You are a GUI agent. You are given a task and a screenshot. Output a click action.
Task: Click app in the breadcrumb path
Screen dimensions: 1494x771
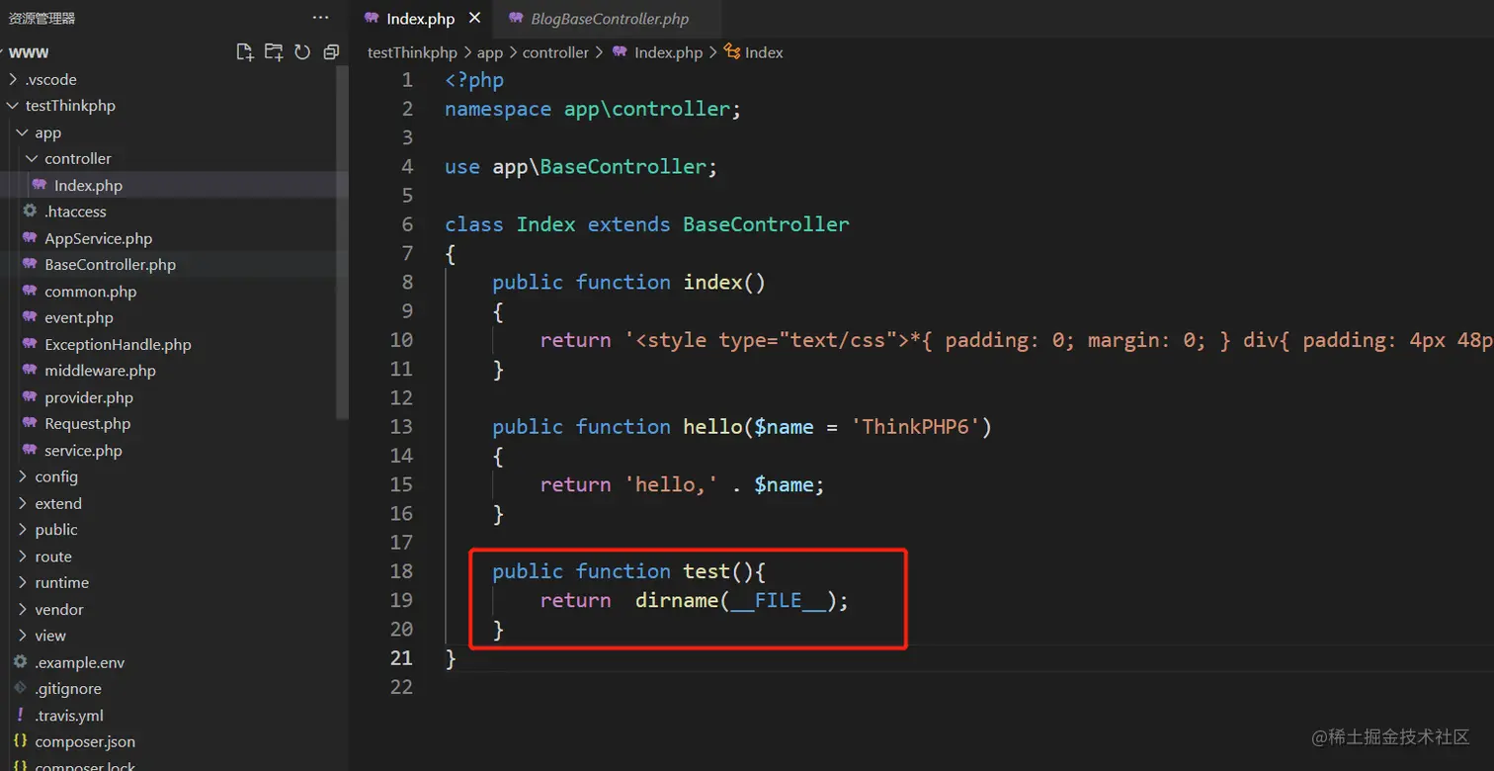click(490, 52)
